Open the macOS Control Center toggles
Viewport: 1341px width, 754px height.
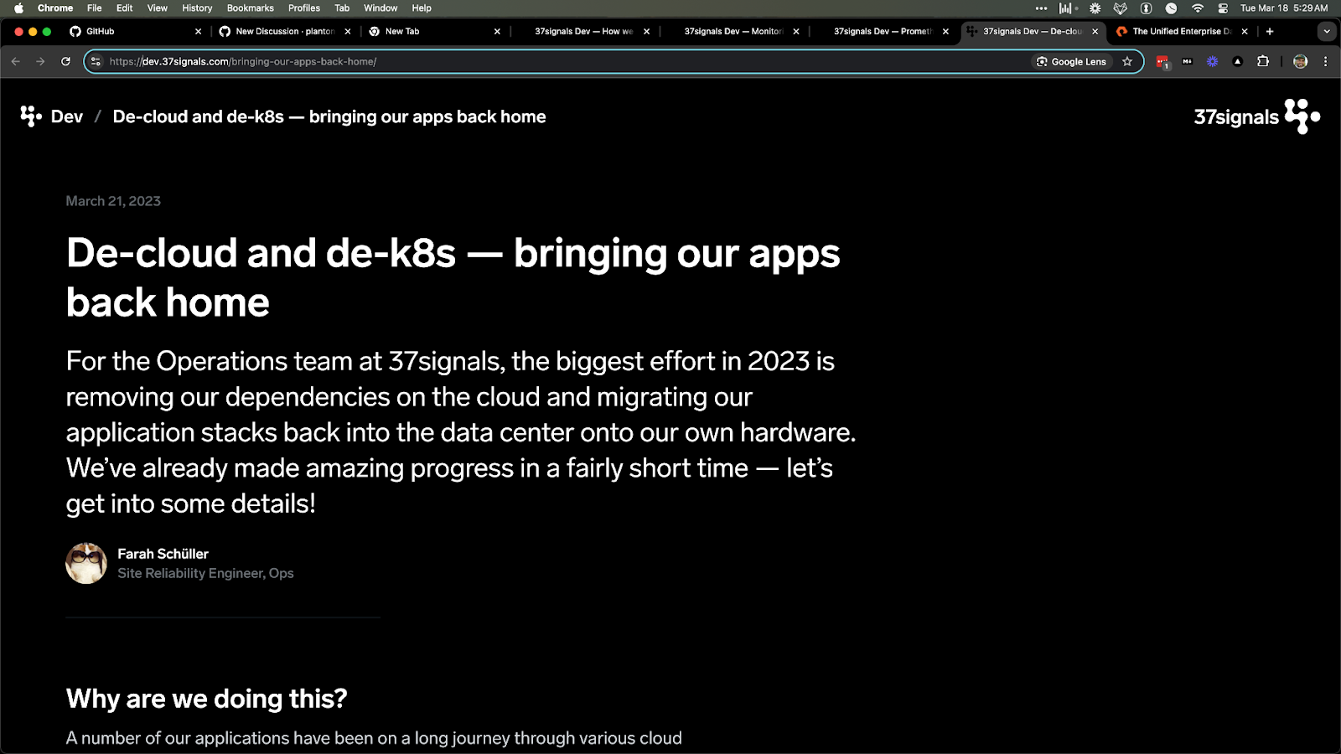click(1223, 8)
